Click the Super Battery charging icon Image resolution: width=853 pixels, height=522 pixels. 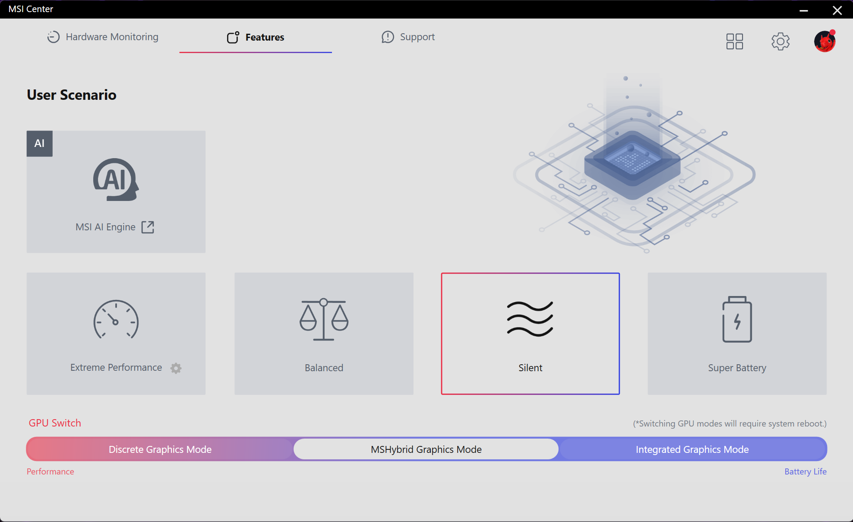point(737,319)
